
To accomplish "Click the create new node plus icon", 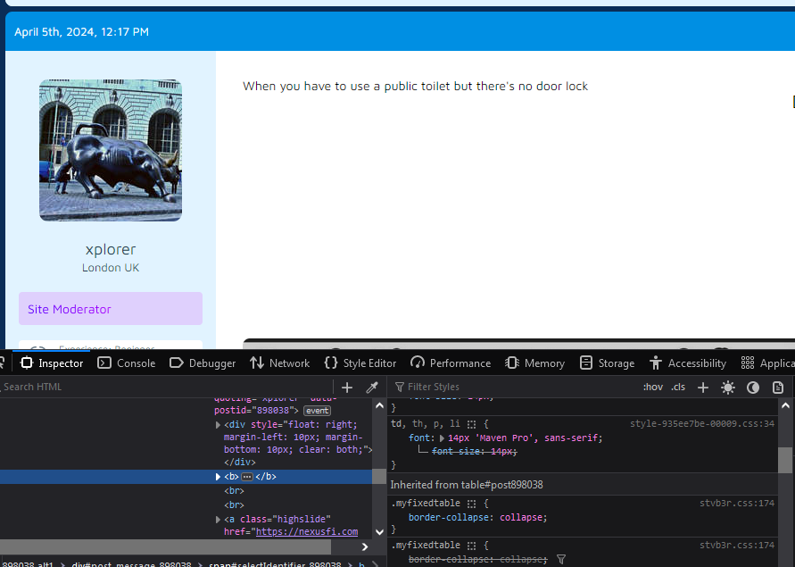I will click(347, 388).
